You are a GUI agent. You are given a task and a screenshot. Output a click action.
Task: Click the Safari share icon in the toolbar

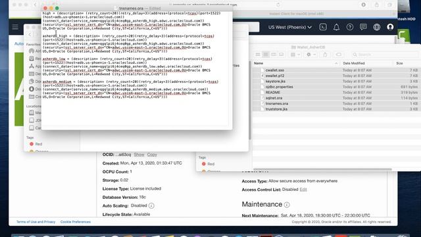pyautogui.click(x=377, y=5)
